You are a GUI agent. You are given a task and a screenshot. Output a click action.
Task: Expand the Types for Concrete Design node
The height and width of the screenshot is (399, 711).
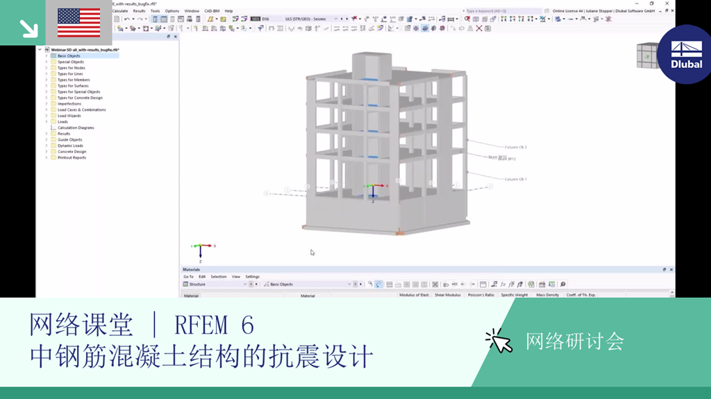[x=47, y=98]
